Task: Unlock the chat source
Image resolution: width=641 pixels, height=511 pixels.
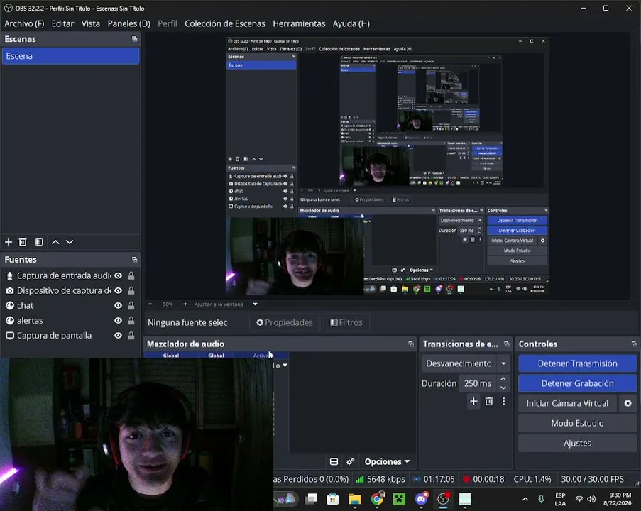Action: (x=131, y=306)
